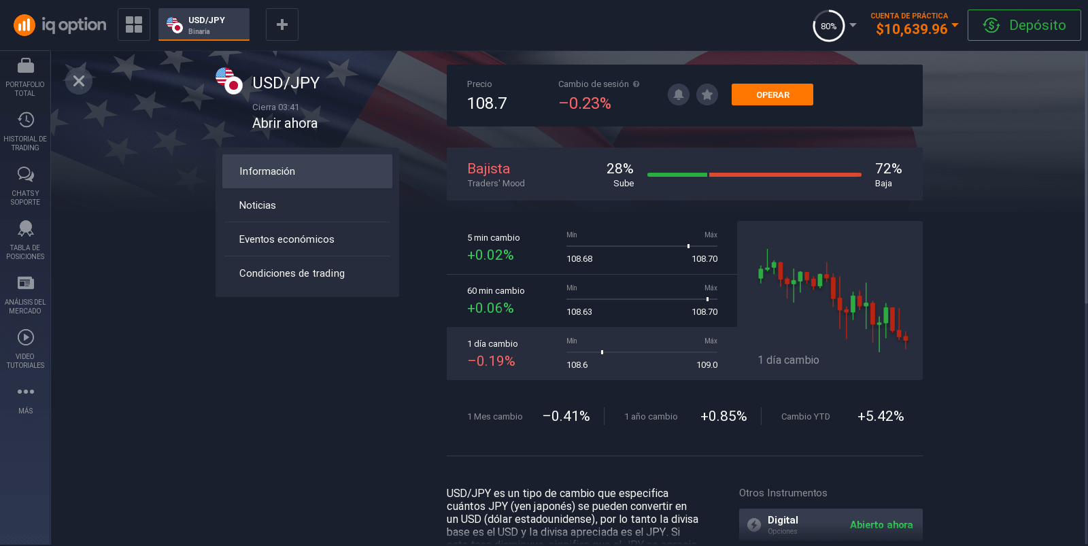Add a new asset tab with plus
Viewport: 1088px width, 546px height.
coord(282,24)
